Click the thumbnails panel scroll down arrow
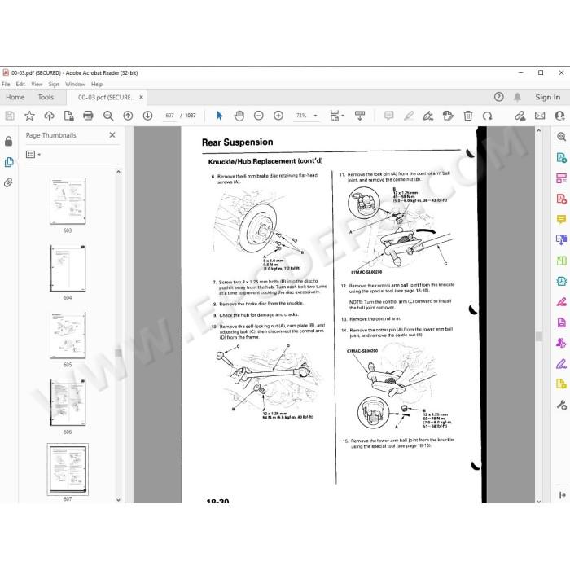Screen dimensions: 570x570 coord(119,500)
